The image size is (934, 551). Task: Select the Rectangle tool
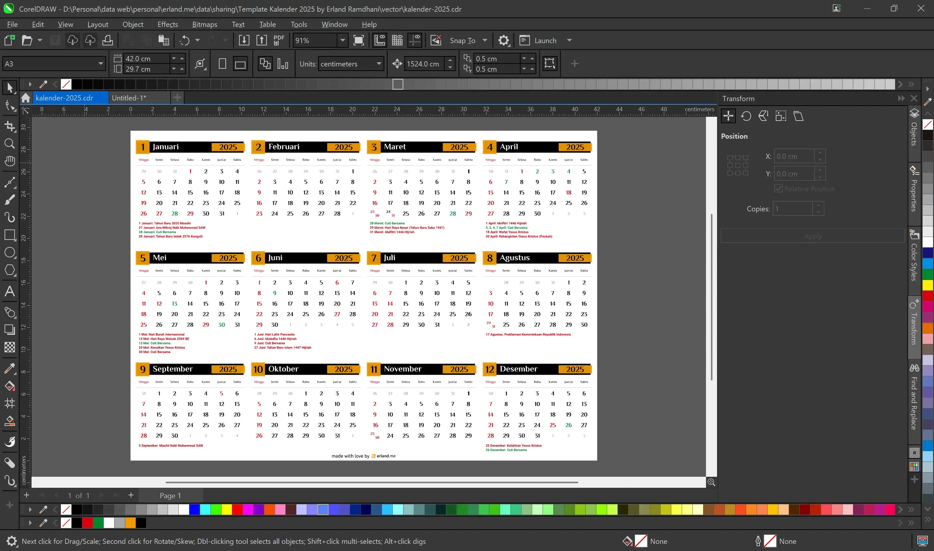(10, 235)
